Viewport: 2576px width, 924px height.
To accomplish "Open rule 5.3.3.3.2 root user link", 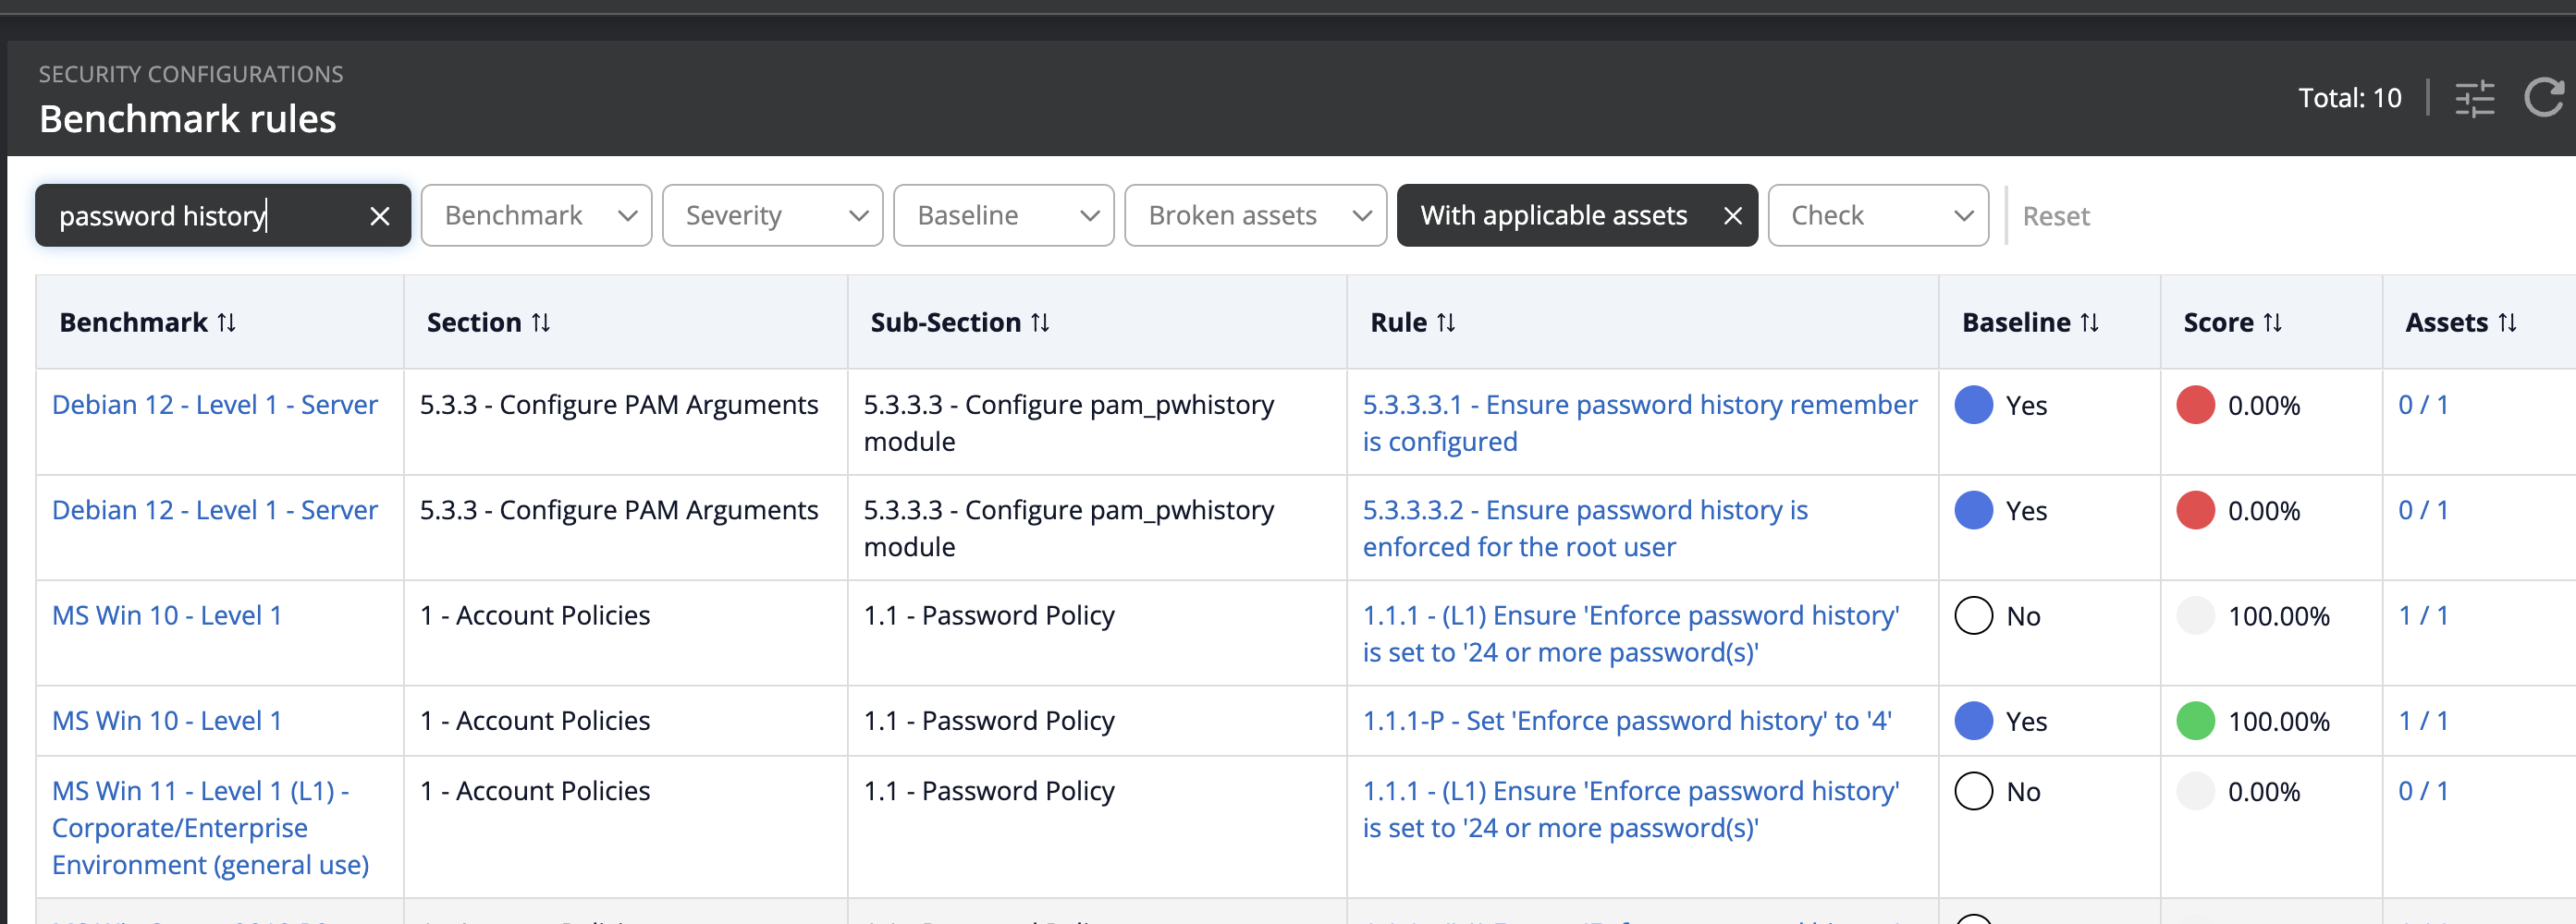I will (x=1584, y=529).
